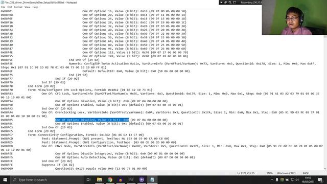Click 'One Of Option: 16' line
The height and width of the screenshot is (184, 327).
coord(134,11)
